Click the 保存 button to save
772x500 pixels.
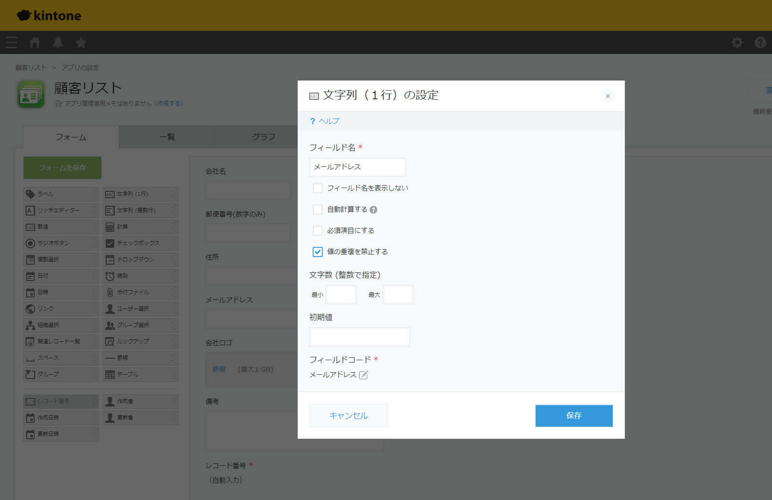pyautogui.click(x=574, y=416)
